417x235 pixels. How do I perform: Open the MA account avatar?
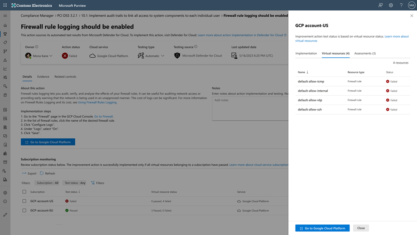point(412,5)
